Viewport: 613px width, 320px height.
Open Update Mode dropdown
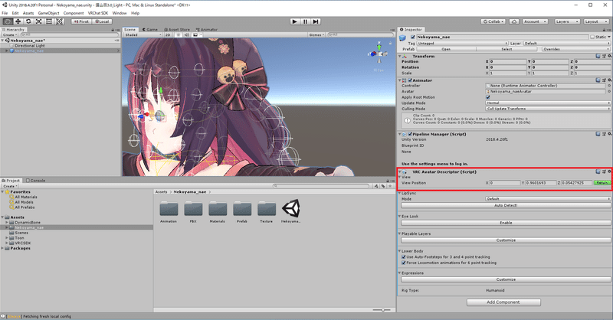click(548, 103)
